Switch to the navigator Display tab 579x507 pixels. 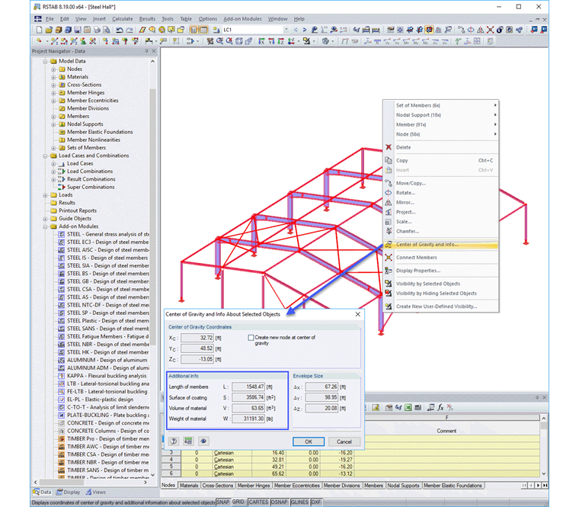coord(68,493)
